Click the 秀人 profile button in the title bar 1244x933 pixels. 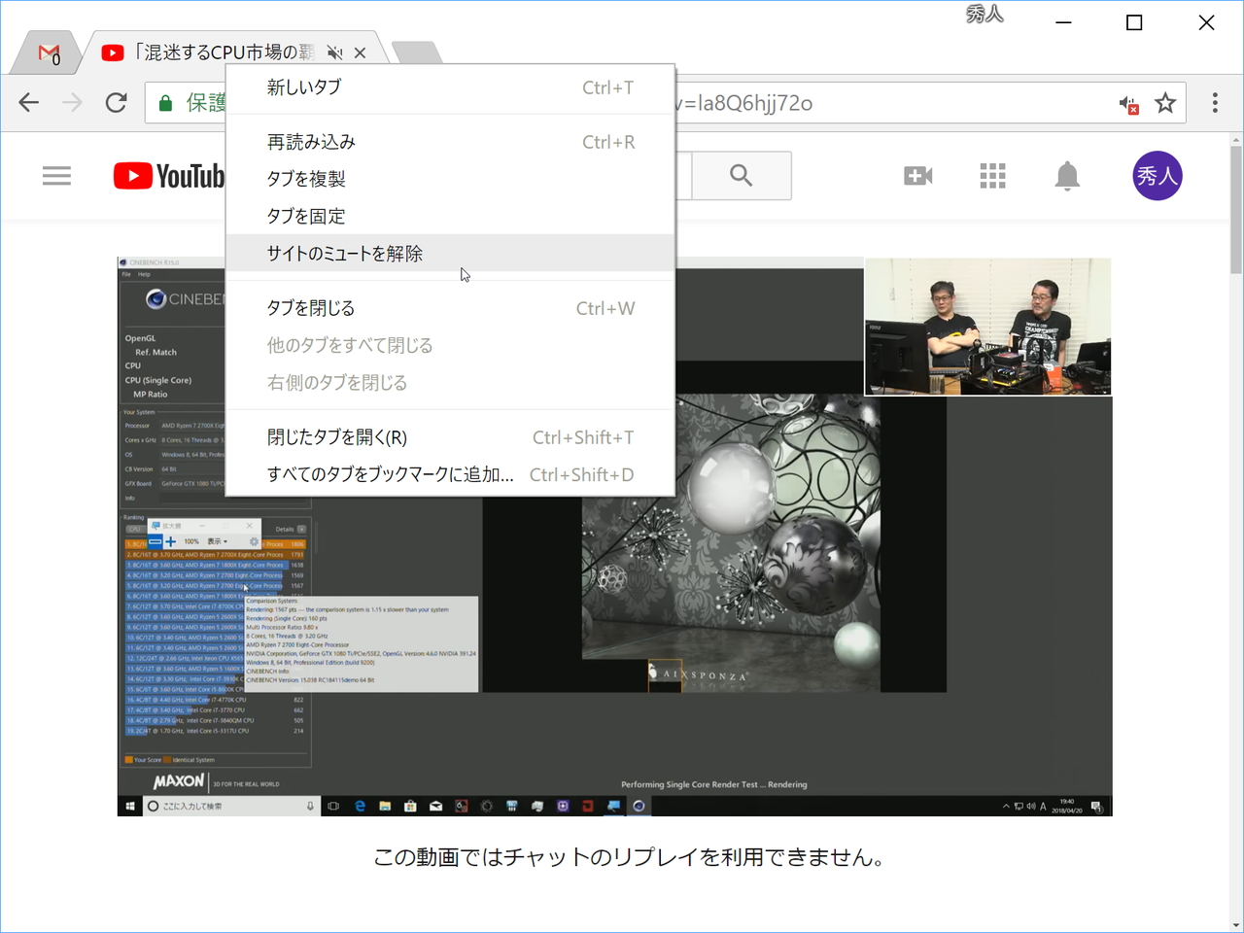pyautogui.click(x=985, y=15)
